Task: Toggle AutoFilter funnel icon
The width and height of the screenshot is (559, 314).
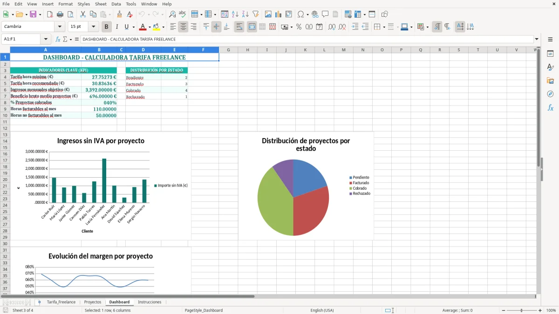Action: click(x=255, y=14)
